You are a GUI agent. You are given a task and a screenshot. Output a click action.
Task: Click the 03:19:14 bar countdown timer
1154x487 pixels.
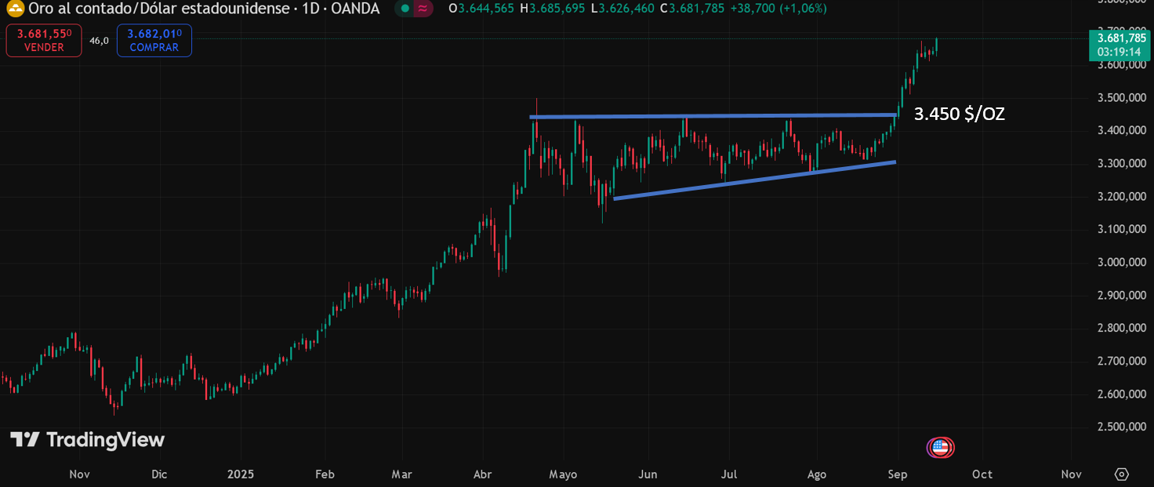point(1121,51)
